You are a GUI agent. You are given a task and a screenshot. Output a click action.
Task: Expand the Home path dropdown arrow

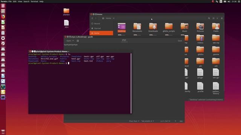(x=114, y=18)
